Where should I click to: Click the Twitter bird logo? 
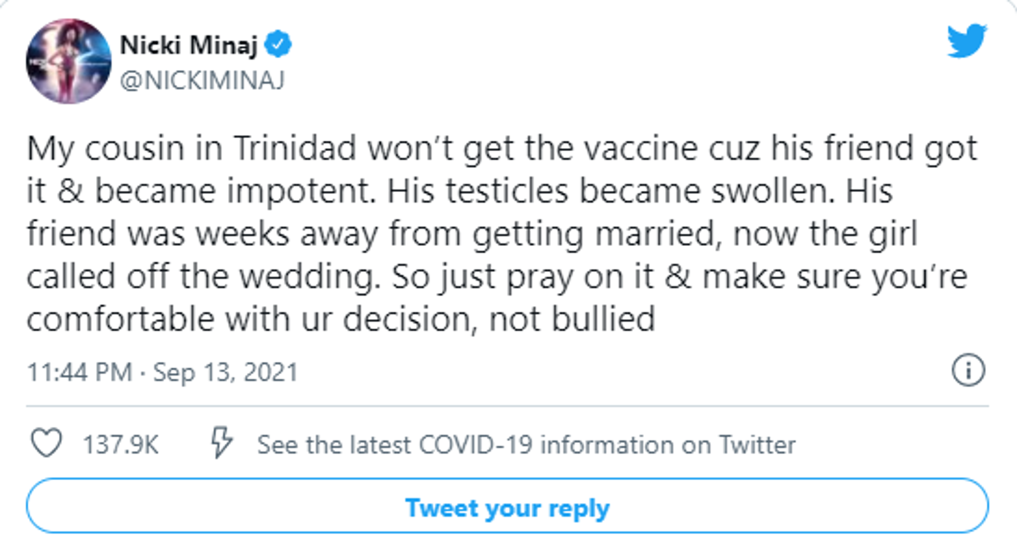(967, 41)
